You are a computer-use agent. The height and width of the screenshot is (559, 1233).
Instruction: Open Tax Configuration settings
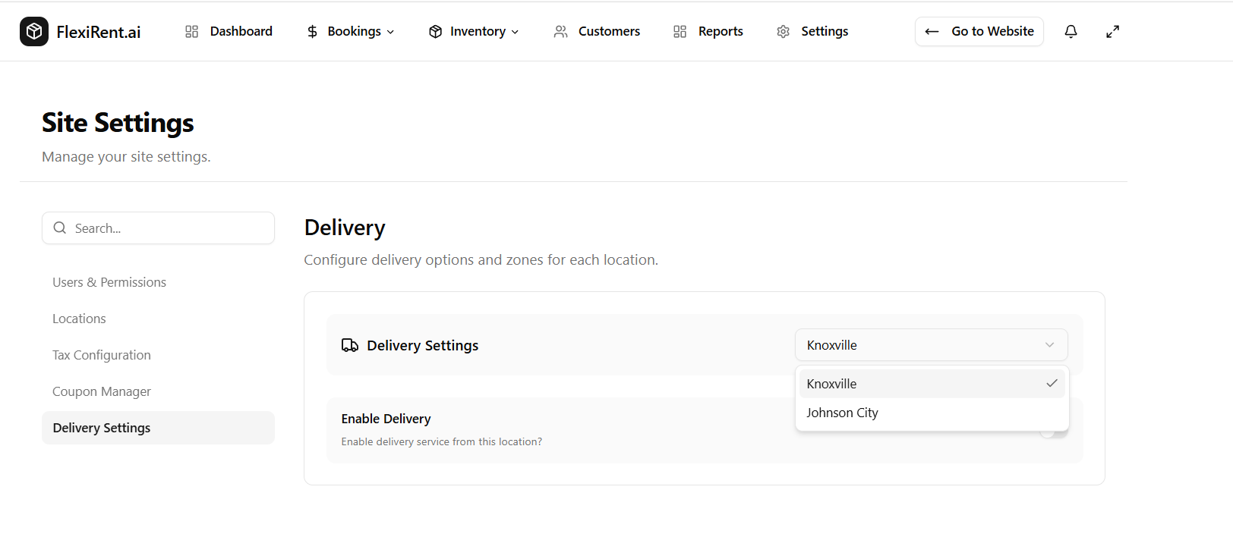tap(158, 355)
